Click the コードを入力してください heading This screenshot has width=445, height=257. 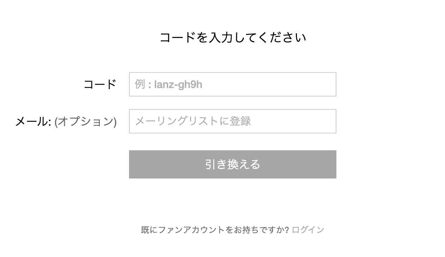coord(233,37)
